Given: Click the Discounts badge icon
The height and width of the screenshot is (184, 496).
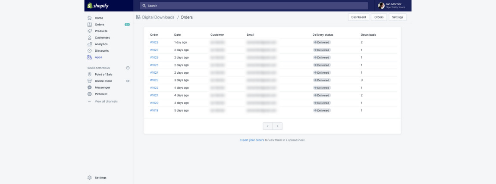Looking at the screenshot, I should (x=90, y=51).
